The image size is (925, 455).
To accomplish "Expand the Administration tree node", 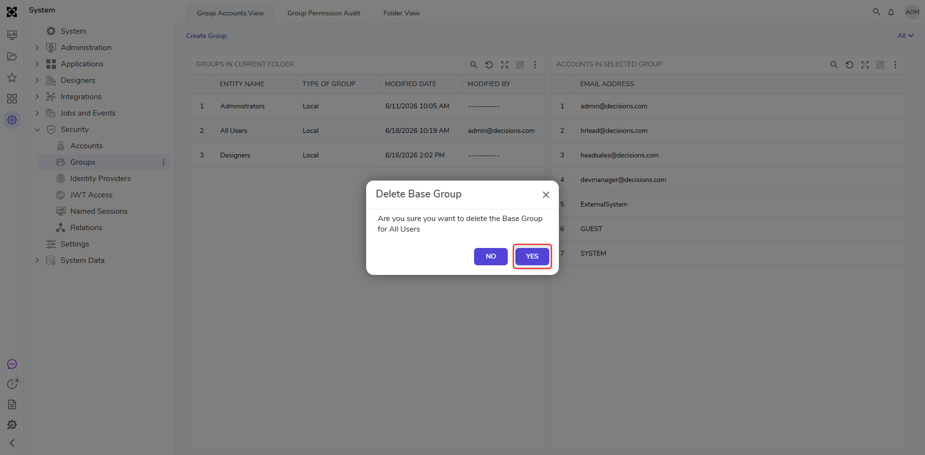I will point(37,48).
